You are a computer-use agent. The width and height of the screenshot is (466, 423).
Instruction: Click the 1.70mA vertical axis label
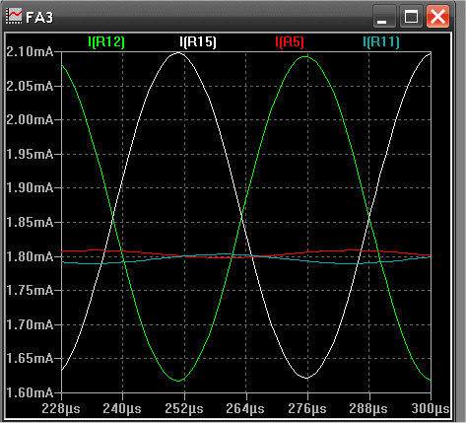[30, 324]
